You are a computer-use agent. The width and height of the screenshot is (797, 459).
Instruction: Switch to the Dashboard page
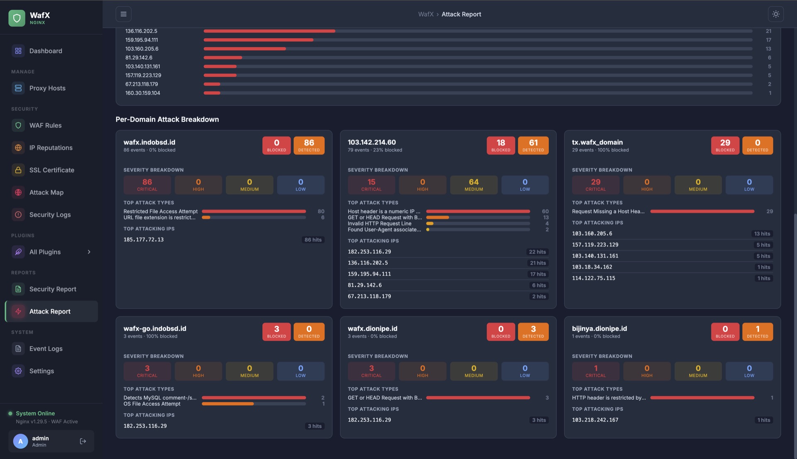(x=46, y=51)
